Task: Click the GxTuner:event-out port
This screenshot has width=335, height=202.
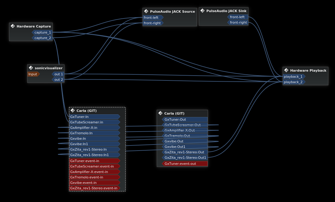Action: (185, 164)
